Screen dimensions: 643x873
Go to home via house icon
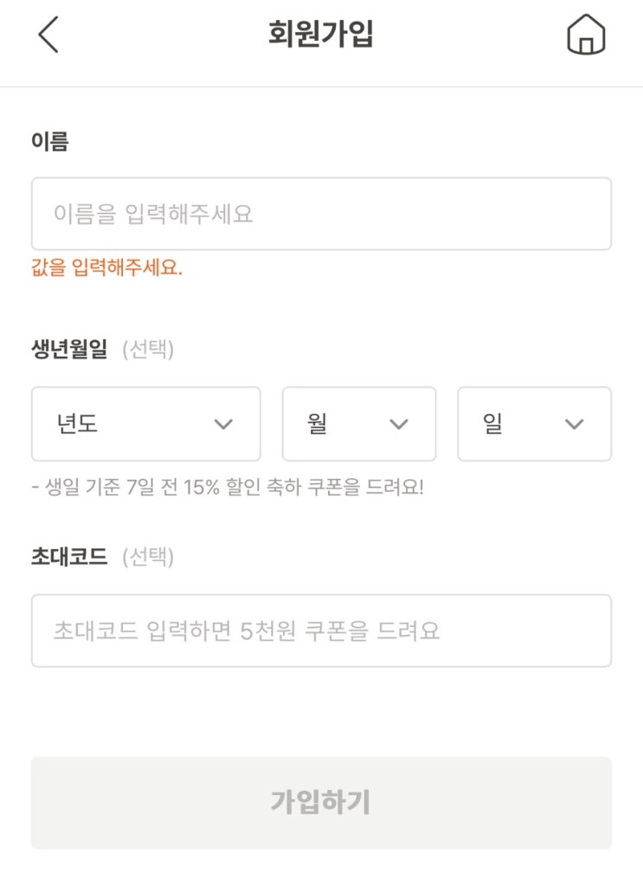tap(586, 36)
